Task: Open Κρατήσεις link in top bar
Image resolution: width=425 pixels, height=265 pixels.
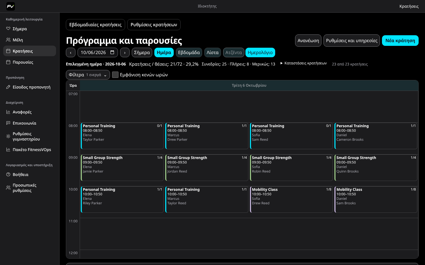Action: [x=409, y=6]
